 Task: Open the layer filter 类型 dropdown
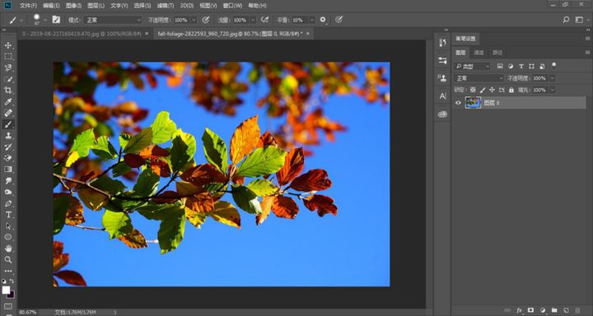472,67
